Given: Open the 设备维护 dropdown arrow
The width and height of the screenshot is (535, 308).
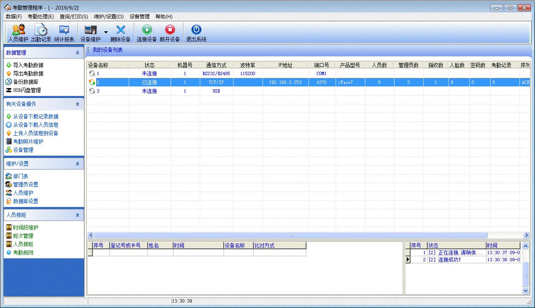Looking at the screenshot, I should coord(106,32).
